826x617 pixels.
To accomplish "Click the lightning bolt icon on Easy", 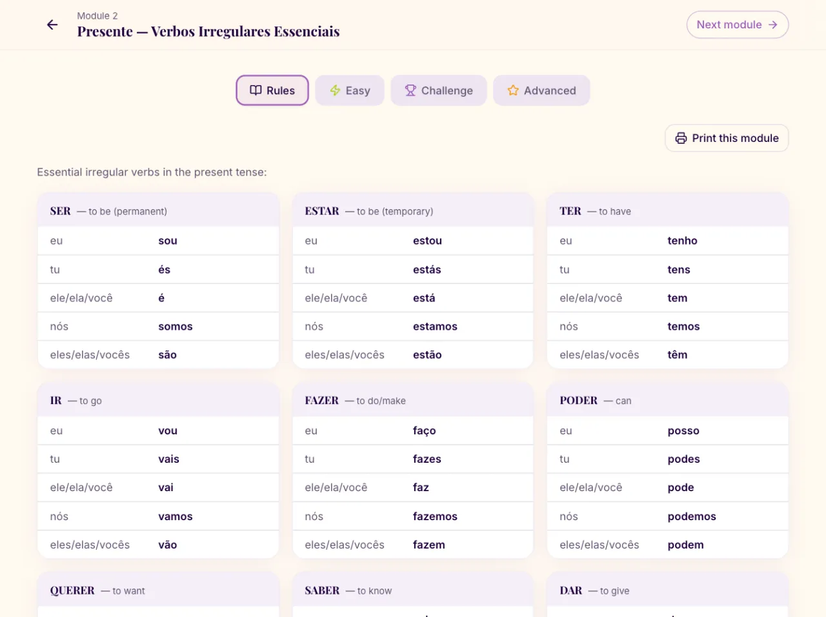I will 335,90.
